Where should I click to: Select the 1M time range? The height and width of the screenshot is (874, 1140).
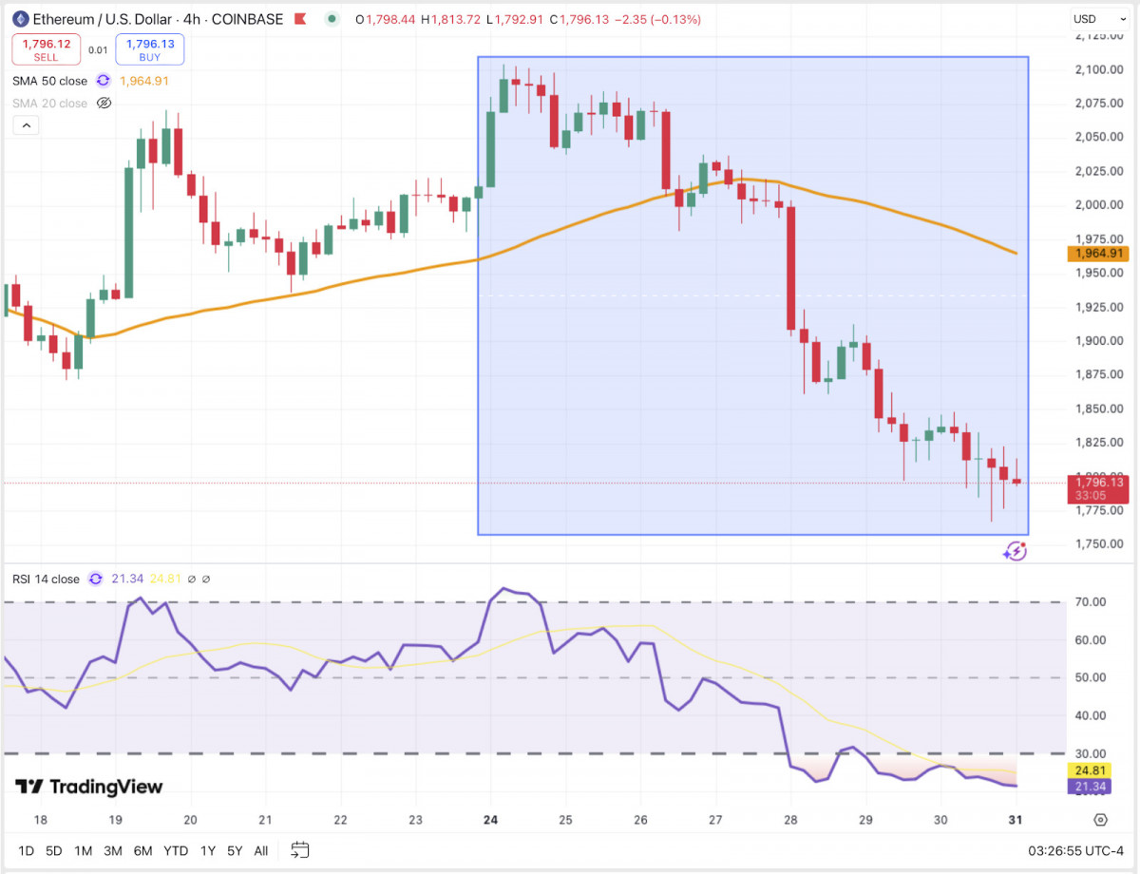(83, 850)
